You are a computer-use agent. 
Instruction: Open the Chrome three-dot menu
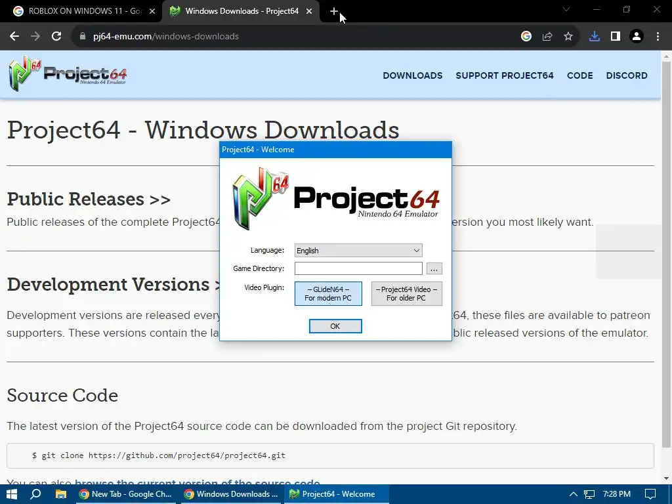coord(658,37)
